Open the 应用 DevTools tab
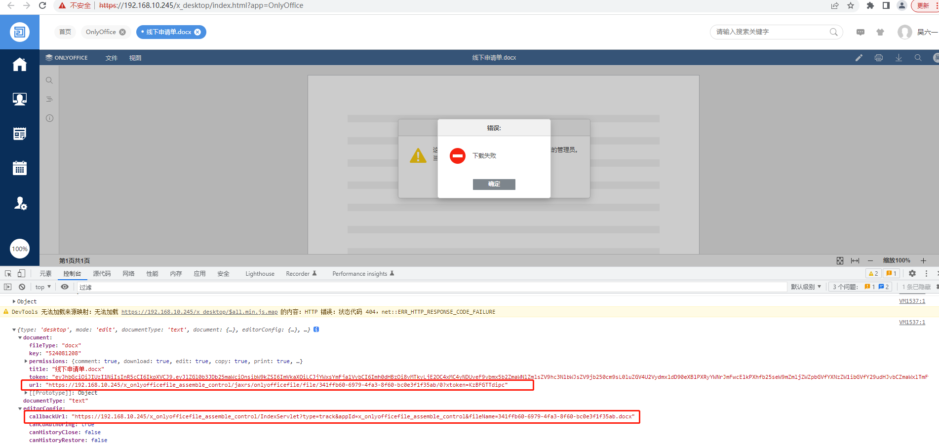Viewport: 939px width, 443px height. [199, 274]
